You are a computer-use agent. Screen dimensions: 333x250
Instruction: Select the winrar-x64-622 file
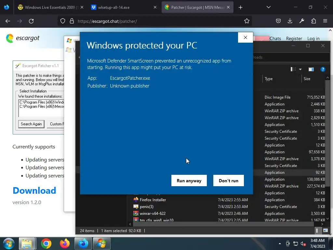coord(153,213)
